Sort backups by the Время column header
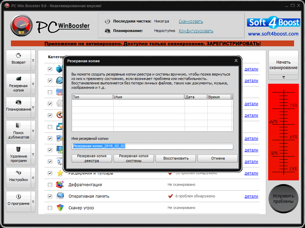The height and width of the screenshot is (228, 305). pyautogui.click(x=219, y=97)
